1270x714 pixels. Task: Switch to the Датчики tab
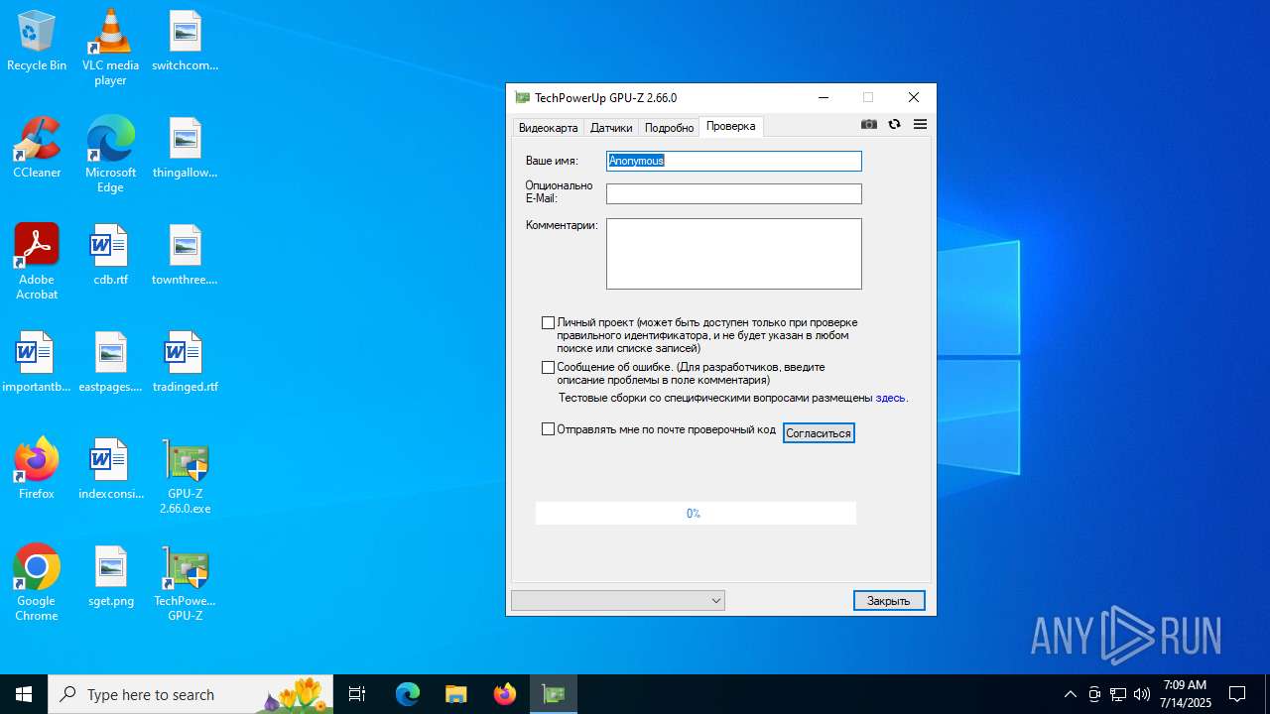(611, 128)
